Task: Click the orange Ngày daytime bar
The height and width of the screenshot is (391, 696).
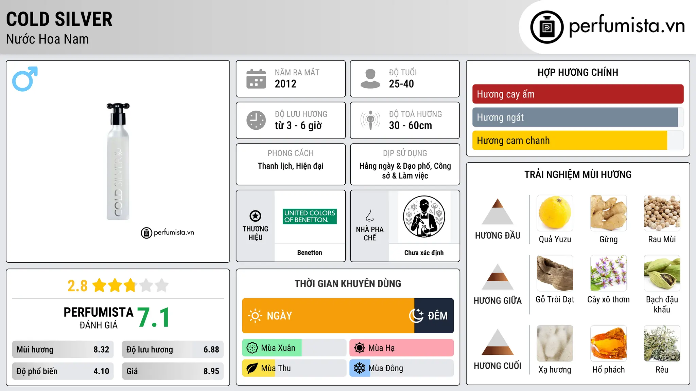Action: 328,316
